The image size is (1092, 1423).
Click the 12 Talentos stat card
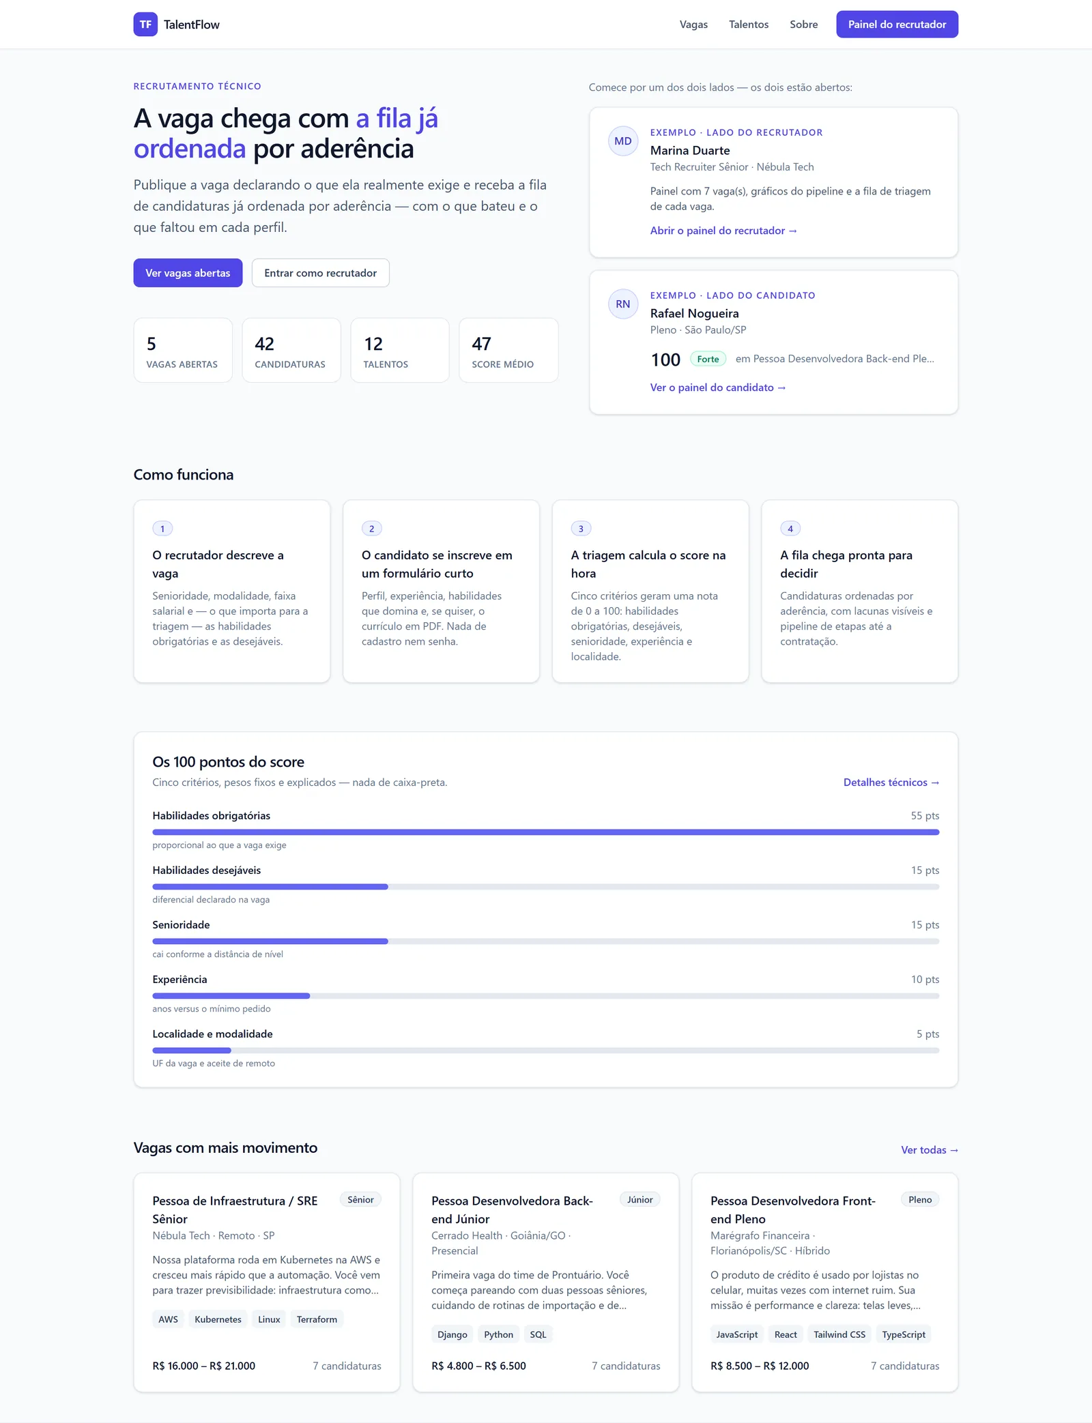(x=400, y=351)
